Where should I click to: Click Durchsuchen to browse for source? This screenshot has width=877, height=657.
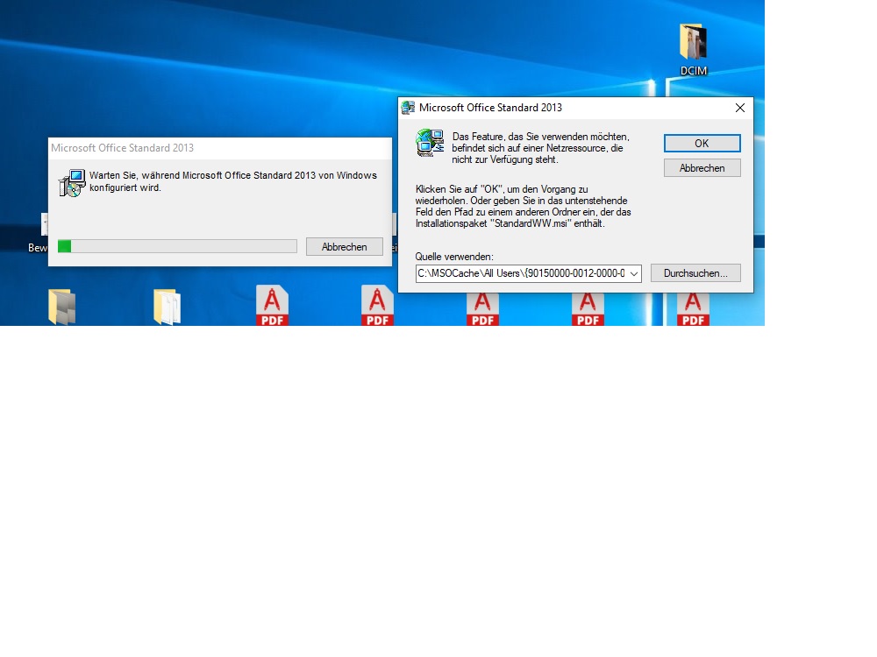click(695, 273)
